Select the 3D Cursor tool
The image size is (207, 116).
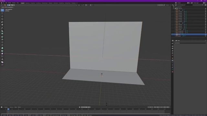pos(2,13)
